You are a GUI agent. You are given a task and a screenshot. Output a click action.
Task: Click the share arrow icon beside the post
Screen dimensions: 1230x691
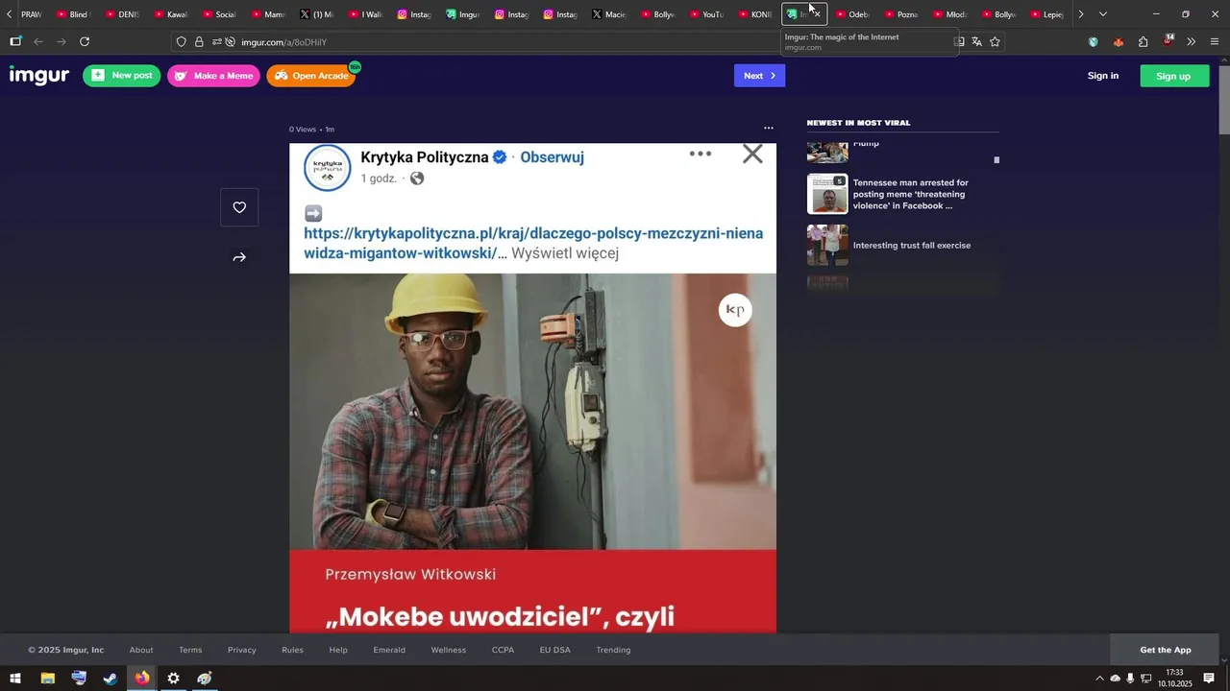[x=239, y=257]
